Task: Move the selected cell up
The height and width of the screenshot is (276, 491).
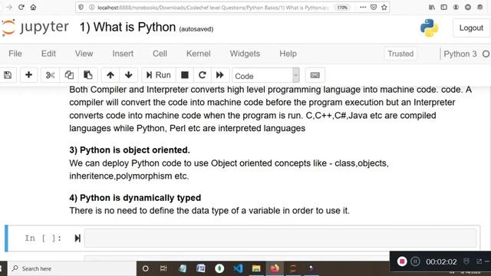Action: [x=110, y=75]
